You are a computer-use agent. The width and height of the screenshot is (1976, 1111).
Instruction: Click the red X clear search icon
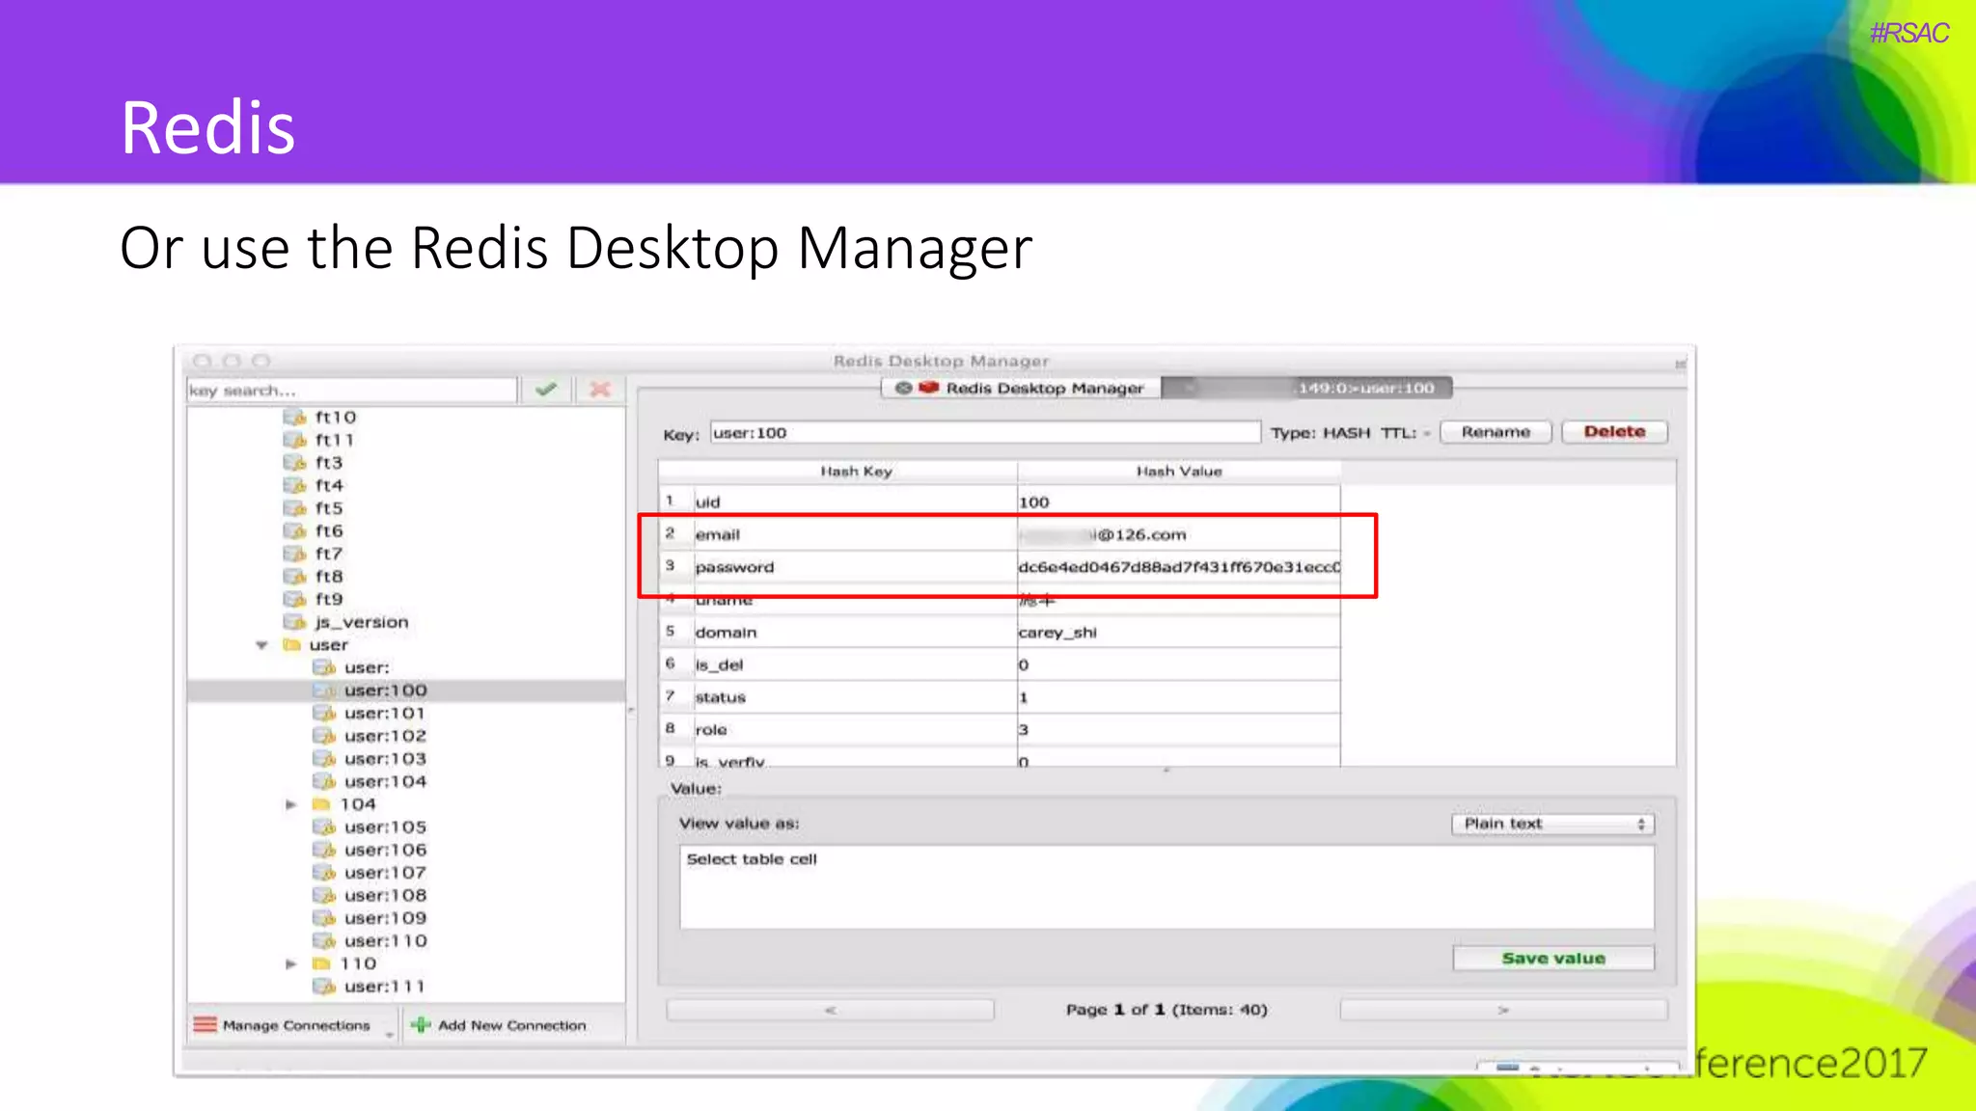tap(600, 390)
